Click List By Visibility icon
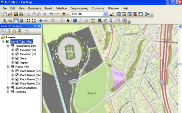Viewport: 182px width, 113px height. [x=14, y=32]
